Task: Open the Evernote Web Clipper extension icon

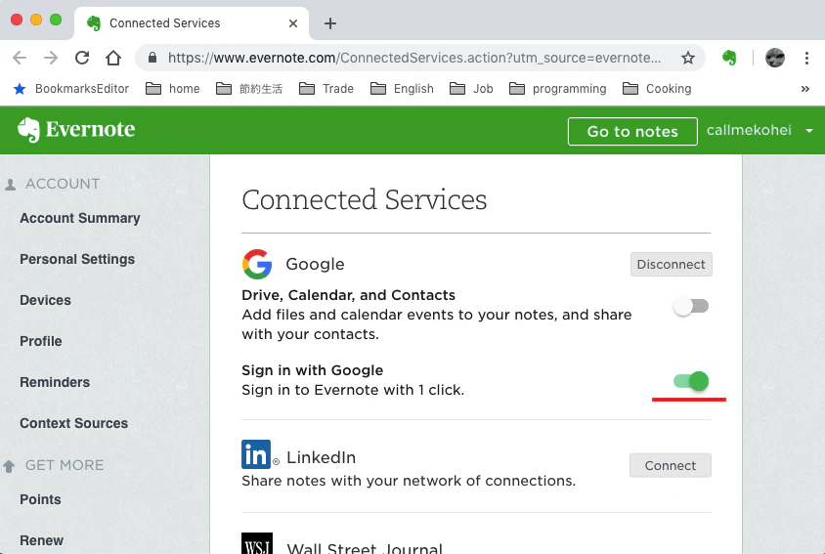Action: pyautogui.click(x=729, y=58)
